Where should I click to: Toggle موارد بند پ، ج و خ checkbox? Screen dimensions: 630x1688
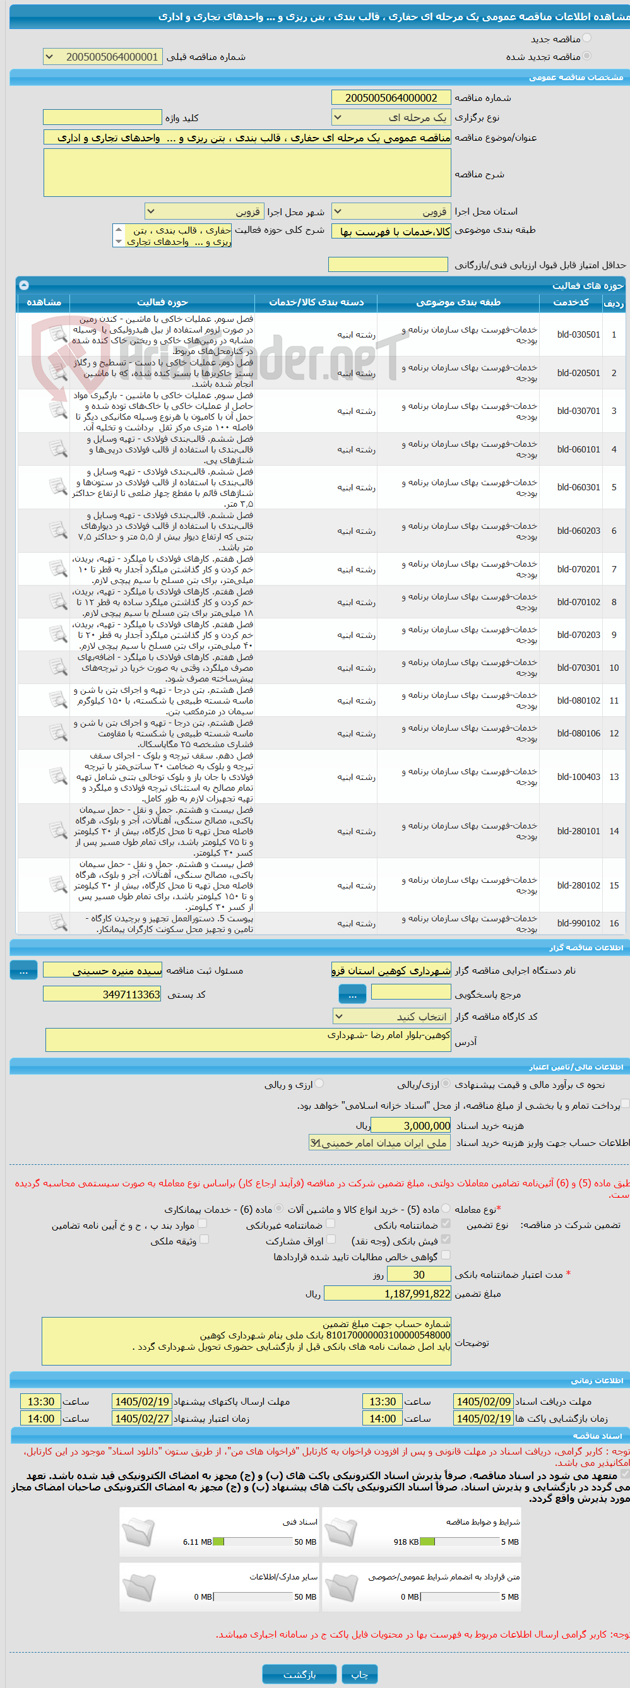point(203,1224)
